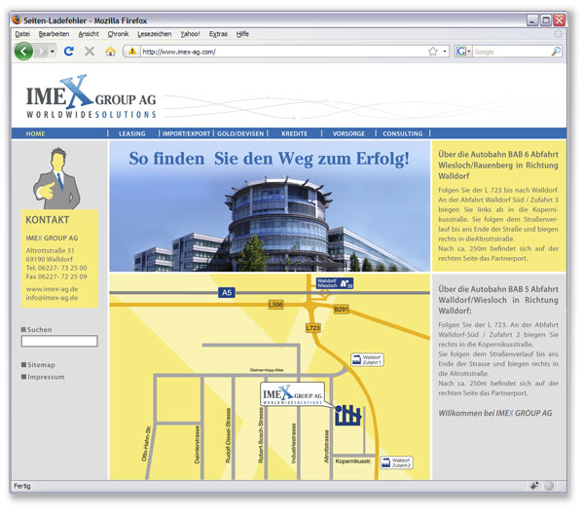Open the VORSORGE navigation tab

coord(348,133)
